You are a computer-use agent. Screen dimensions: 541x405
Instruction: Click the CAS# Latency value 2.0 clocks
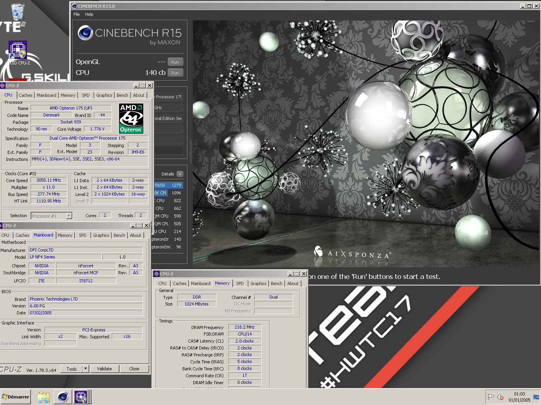click(245, 341)
